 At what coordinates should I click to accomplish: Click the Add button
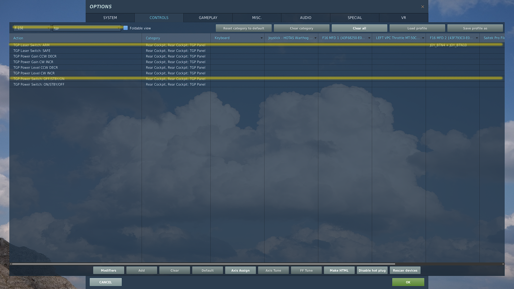pyautogui.click(x=142, y=270)
